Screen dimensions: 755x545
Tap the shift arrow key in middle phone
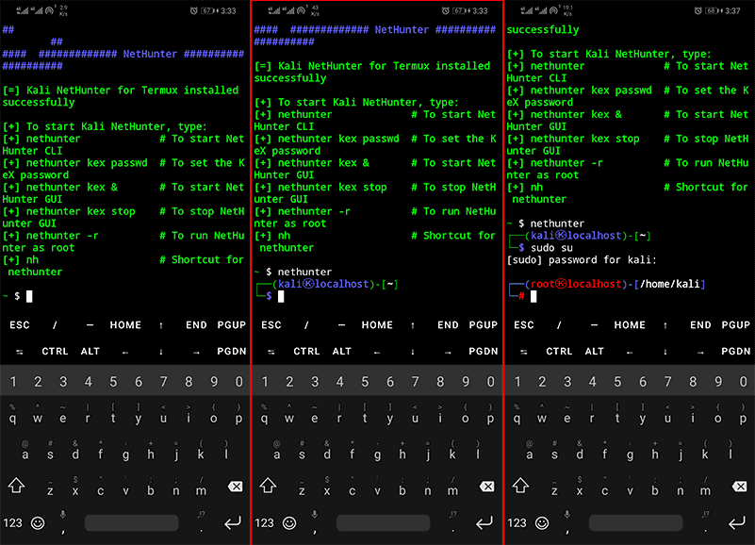269,486
